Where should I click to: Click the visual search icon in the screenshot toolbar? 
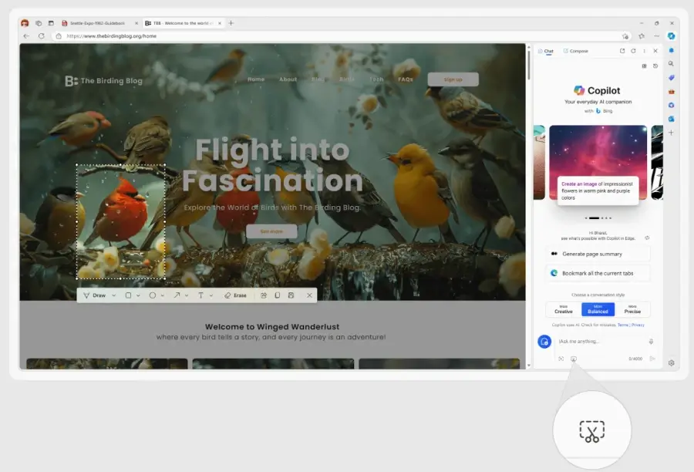264,295
